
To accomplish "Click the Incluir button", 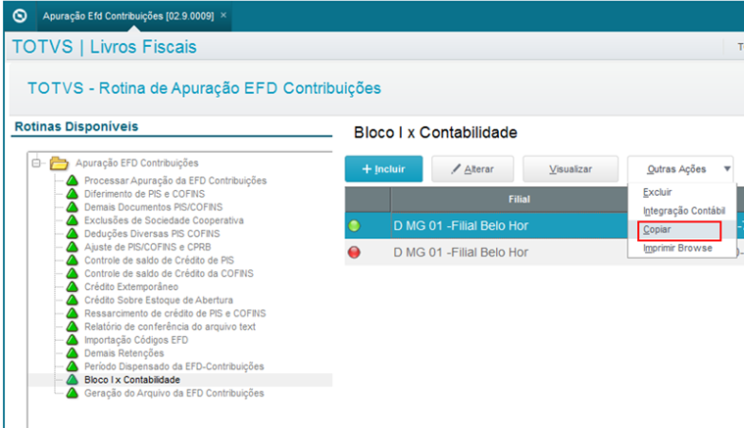I will [x=382, y=168].
